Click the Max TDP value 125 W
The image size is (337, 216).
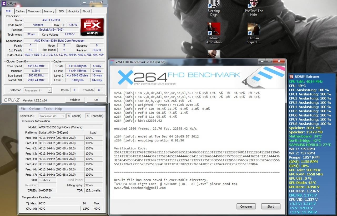73,25
